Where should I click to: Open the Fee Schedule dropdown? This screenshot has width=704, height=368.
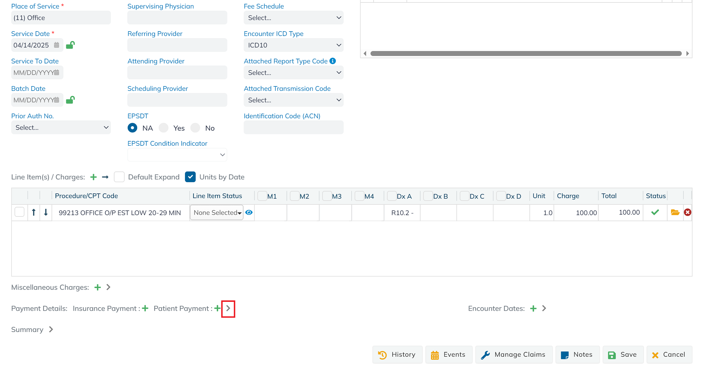293,18
